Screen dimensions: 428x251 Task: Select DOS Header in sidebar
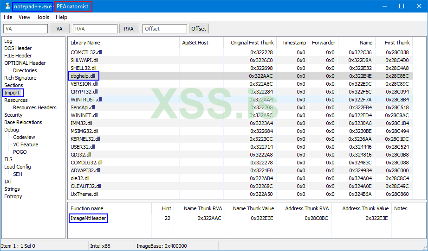tap(18, 48)
